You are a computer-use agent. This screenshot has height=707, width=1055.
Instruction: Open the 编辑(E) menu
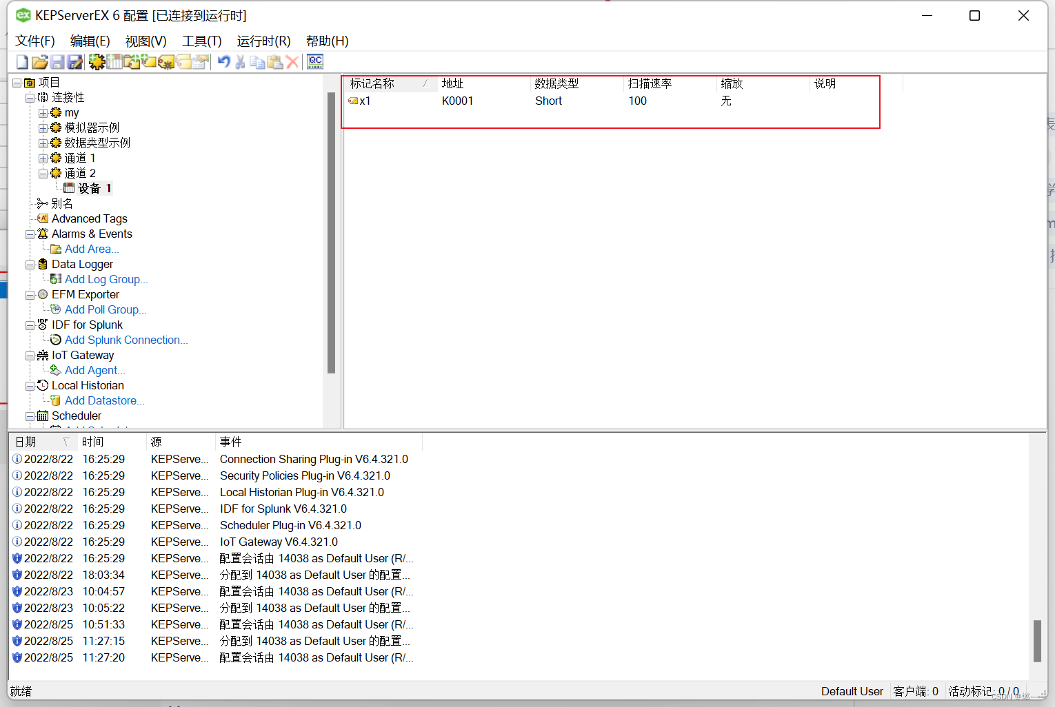point(90,41)
